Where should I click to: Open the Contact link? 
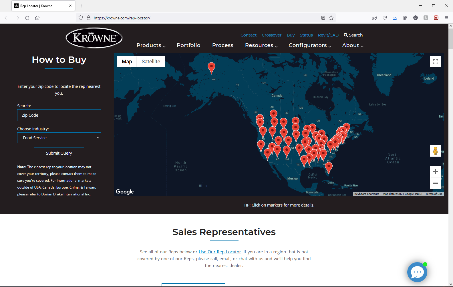[249, 35]
